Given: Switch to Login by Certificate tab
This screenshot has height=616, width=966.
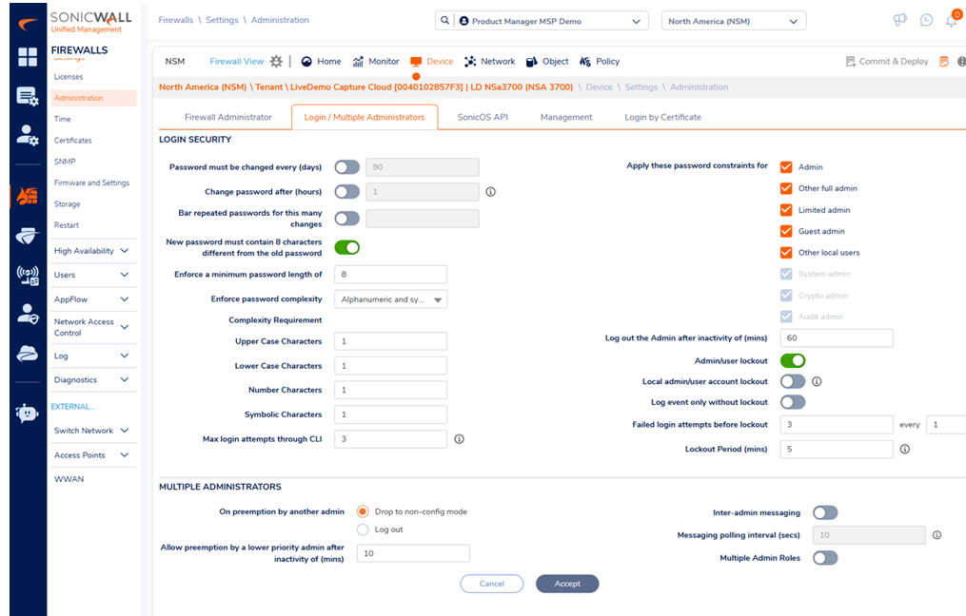Looking at the screenshot, I should [663, 117].
